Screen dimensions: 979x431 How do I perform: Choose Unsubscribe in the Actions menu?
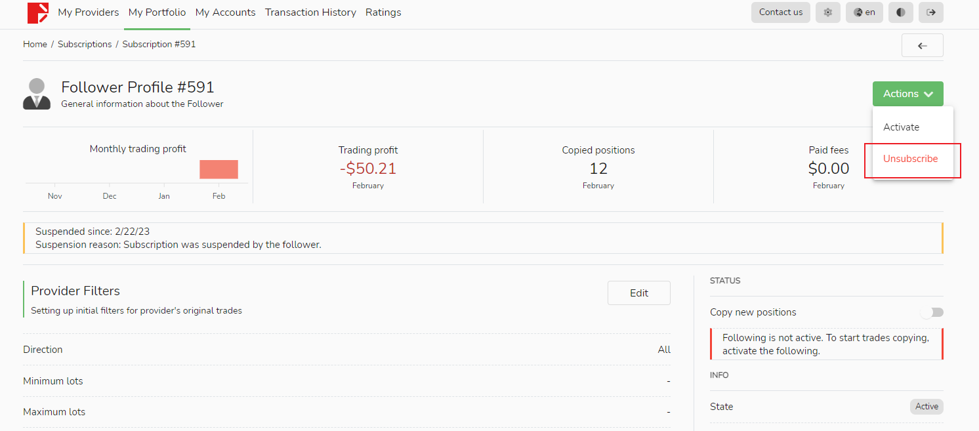pyautogui.click(x=910, y=159)
